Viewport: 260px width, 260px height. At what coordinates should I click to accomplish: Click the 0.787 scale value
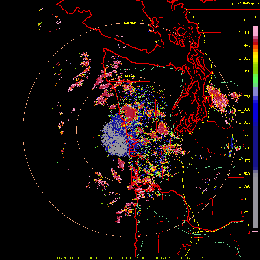point(245,84)
